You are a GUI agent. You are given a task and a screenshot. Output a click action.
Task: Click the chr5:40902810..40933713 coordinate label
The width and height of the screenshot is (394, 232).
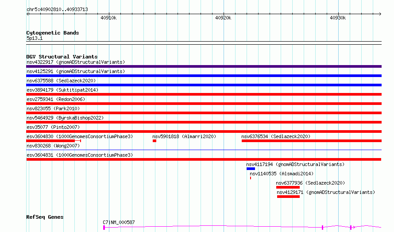tap(57, 10)
